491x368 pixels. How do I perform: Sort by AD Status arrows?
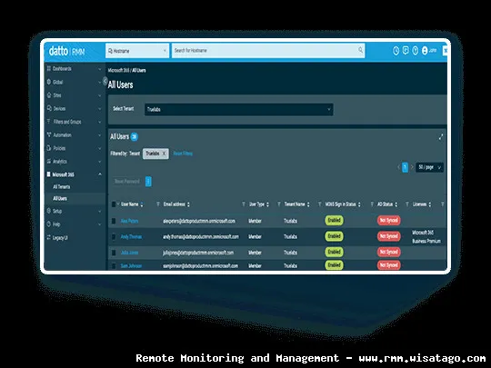(x=396, y=204)
